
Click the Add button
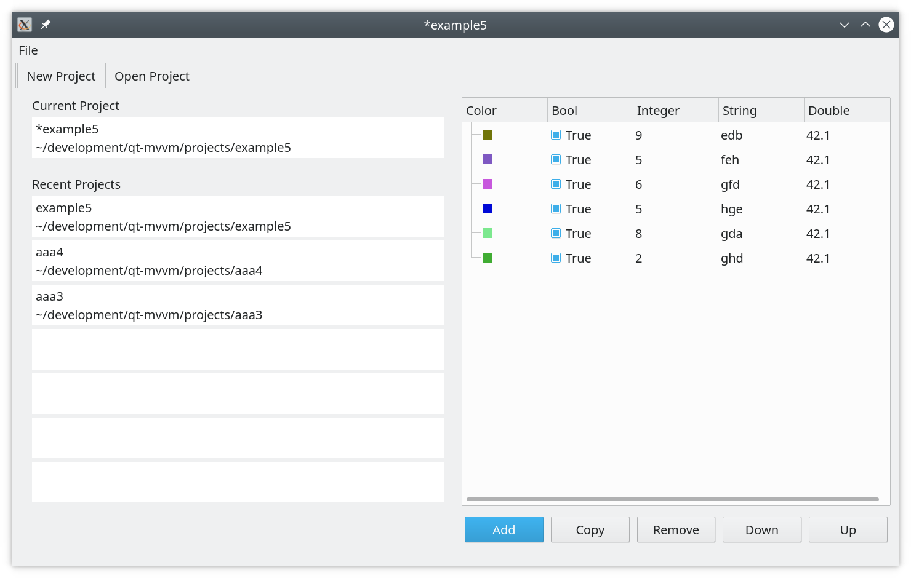(504, 529)
